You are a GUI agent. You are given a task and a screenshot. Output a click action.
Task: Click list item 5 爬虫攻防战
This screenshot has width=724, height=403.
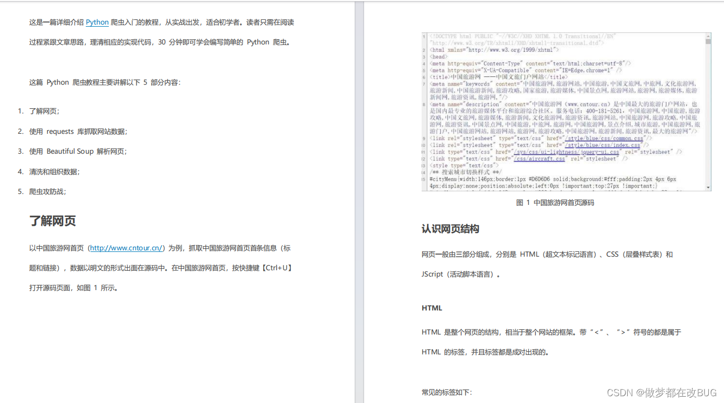point(51,191)
